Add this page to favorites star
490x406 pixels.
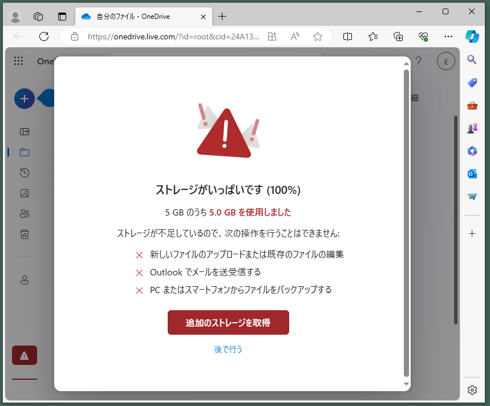click(x=318, y=36)
